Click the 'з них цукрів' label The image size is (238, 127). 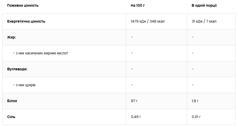point(24,85)
